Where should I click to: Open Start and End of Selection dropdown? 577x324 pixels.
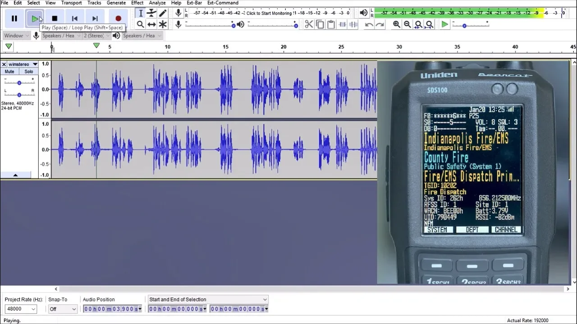coord(208,299)
